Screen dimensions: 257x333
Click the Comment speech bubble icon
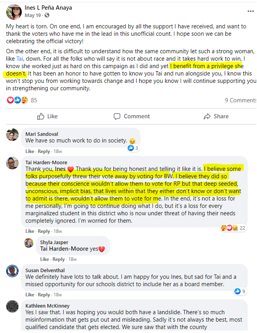pyautogui.click(x=117, y=117)
